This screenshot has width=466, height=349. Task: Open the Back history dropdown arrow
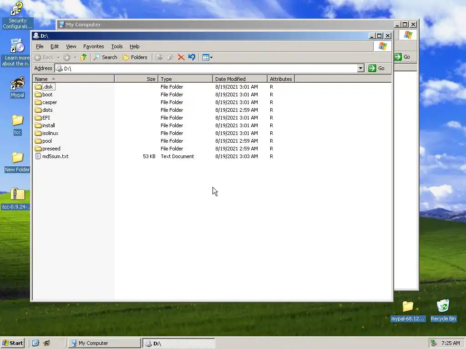tap(59, 57)
